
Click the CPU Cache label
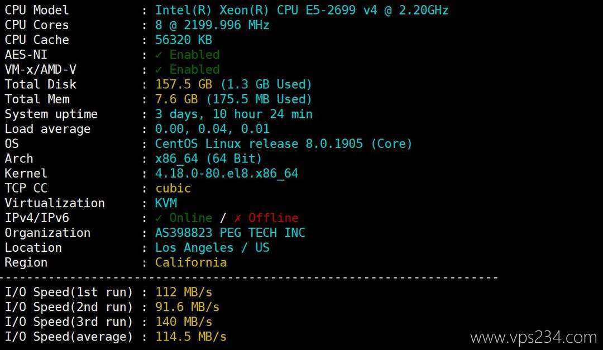pos(36,40)
